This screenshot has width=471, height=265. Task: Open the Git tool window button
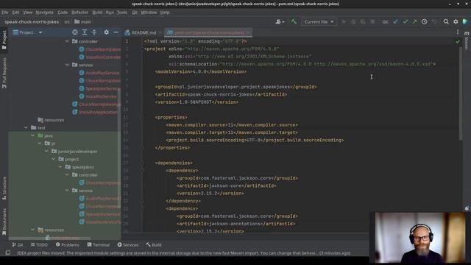pos(18,245)
